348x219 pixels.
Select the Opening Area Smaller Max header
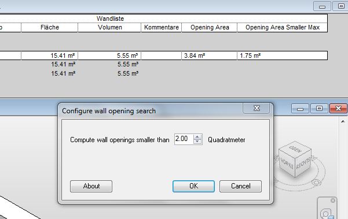pos(283,28)
